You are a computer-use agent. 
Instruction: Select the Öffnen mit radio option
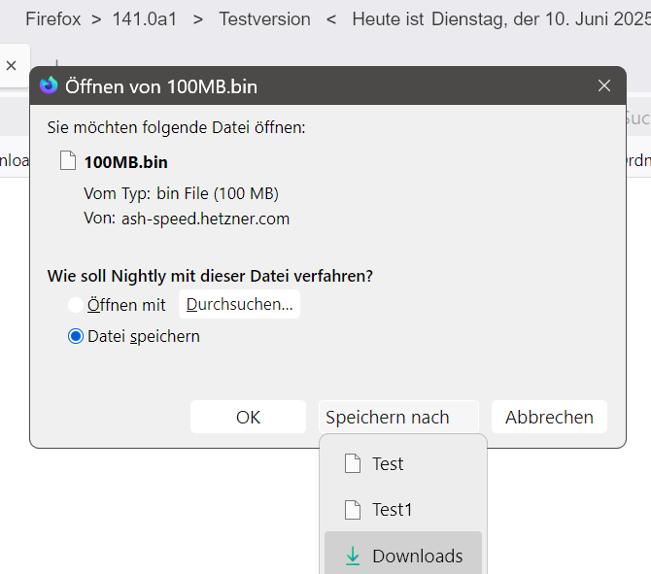click(76, 305)
